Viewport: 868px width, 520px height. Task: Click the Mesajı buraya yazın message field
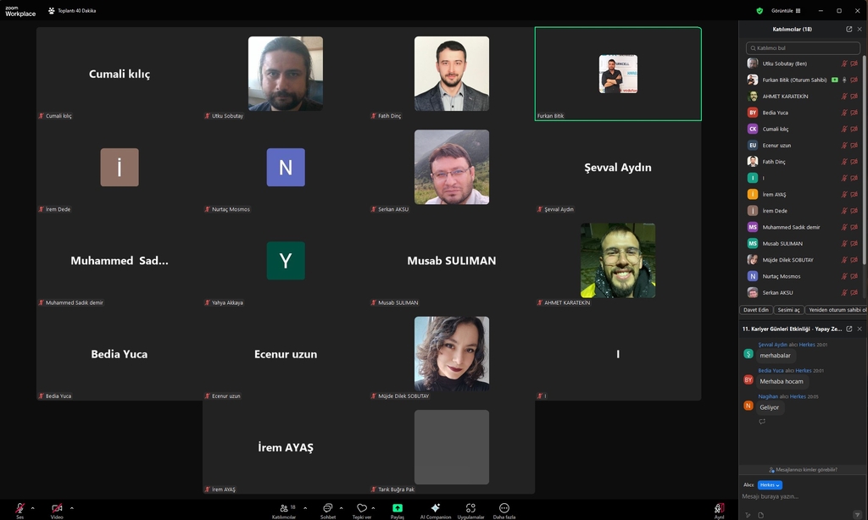click(797, 497)
